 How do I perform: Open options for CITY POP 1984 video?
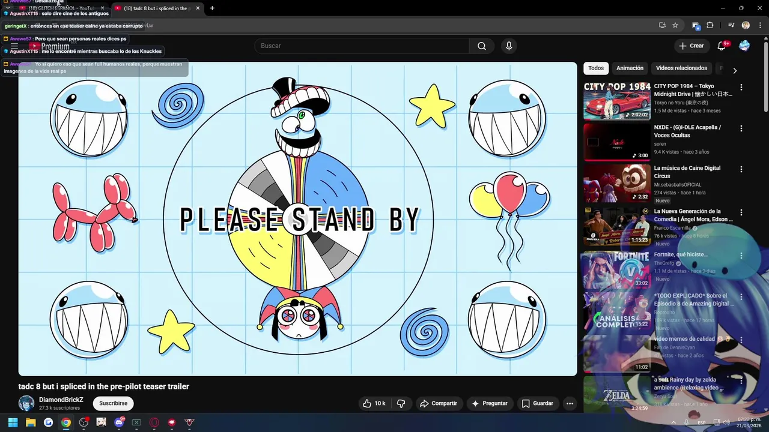741,87
